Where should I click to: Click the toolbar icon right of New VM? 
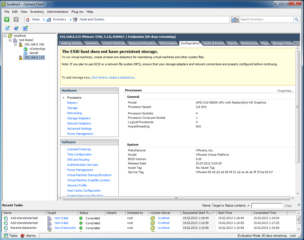[16, 28]
